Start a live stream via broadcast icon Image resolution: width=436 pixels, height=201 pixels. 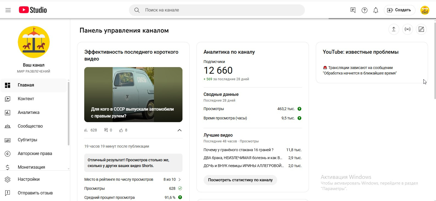pyautogui.click(x=407, y=29)
